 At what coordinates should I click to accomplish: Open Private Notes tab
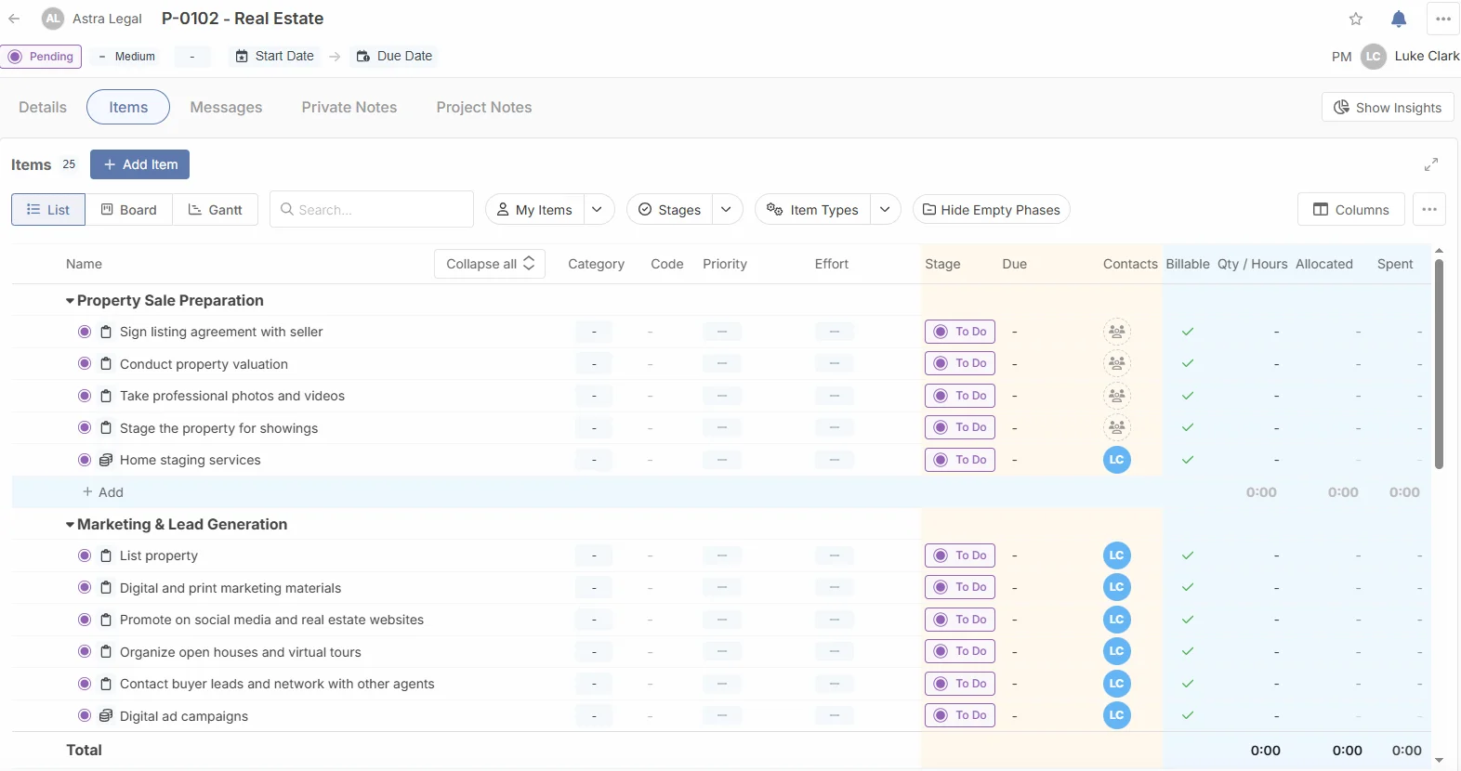(x=349, y=107)
